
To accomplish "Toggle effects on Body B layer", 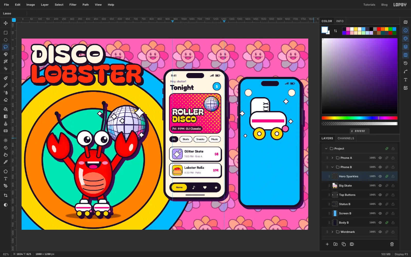I will coord(387,223).
